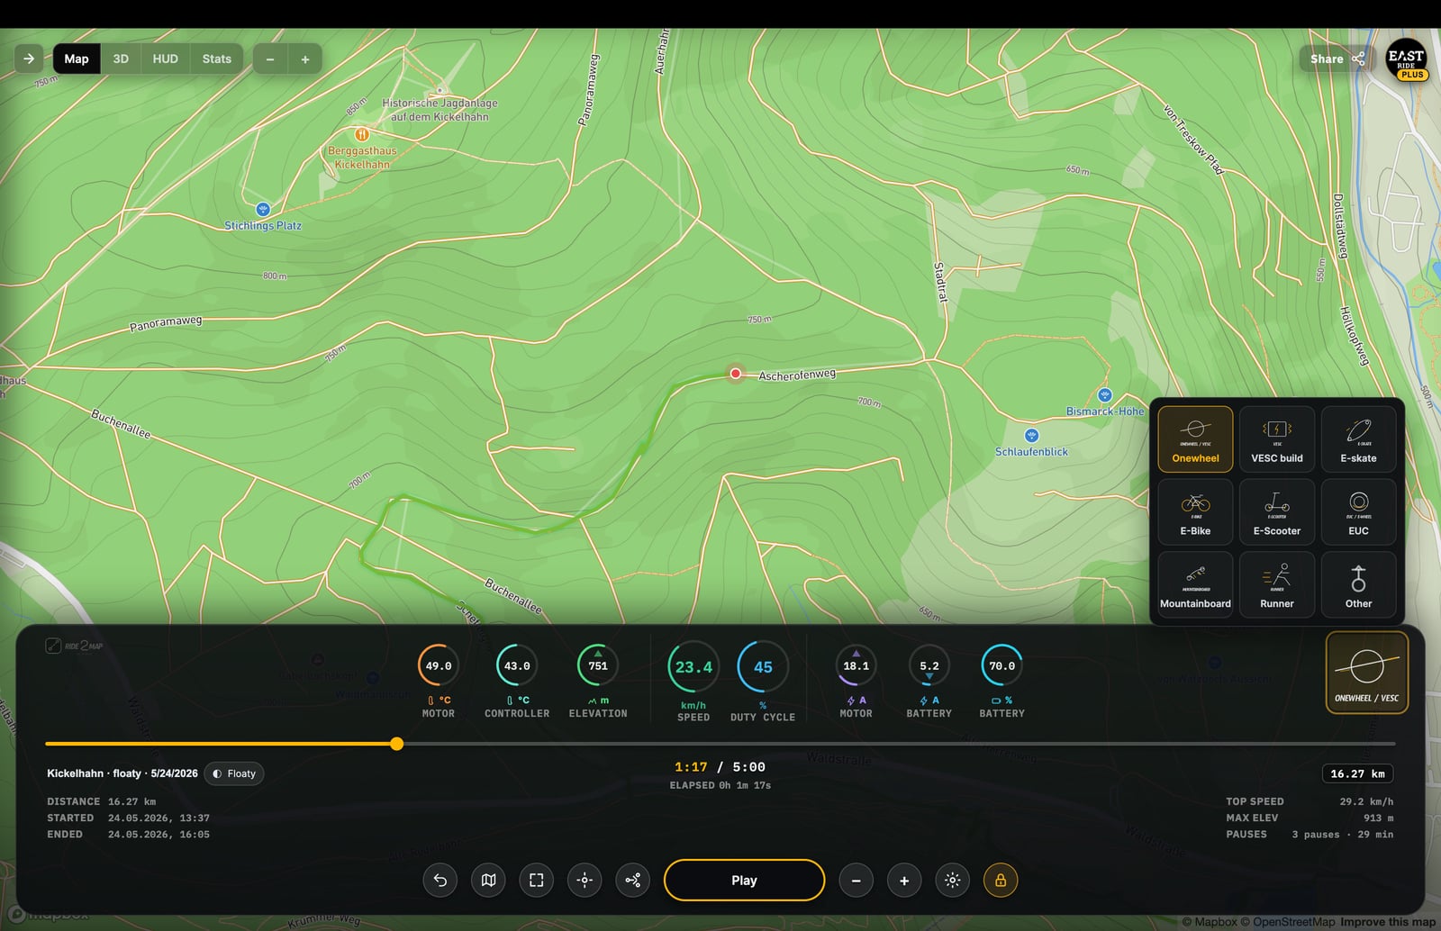Increase playback speed with bottom plus

click(x=904, y=881)
